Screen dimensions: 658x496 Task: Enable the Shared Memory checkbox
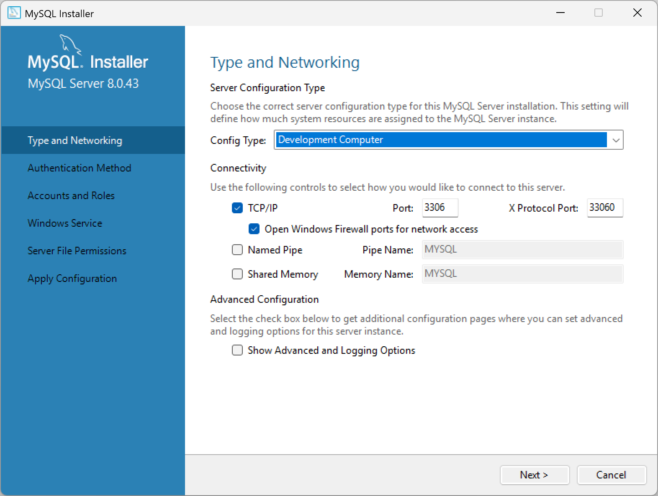237,274
